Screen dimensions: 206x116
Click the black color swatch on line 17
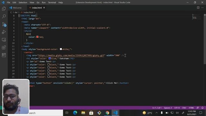(x=49, y=64)
